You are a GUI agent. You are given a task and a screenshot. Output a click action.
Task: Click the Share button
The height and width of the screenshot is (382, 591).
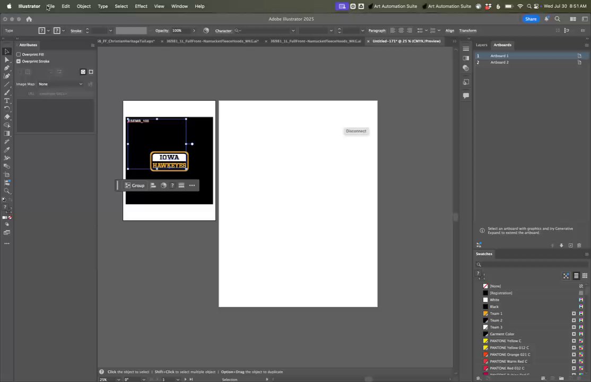pyautogui.click(x=531, y=19)
